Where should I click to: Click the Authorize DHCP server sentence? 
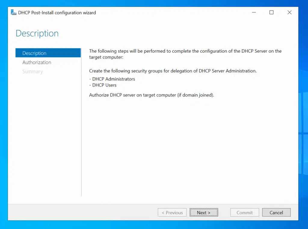[x=151, y=95]
